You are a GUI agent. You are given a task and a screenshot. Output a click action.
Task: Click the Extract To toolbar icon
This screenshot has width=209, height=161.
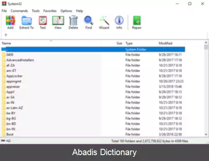(x=27, y=21)
